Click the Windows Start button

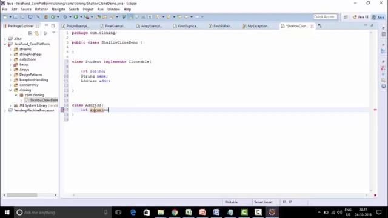[x=7, y=212]
